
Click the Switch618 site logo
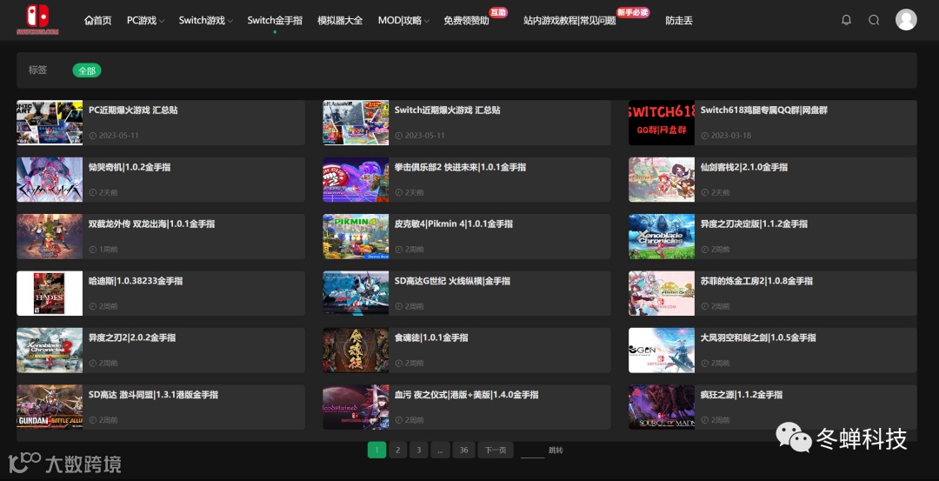(37, 20)
